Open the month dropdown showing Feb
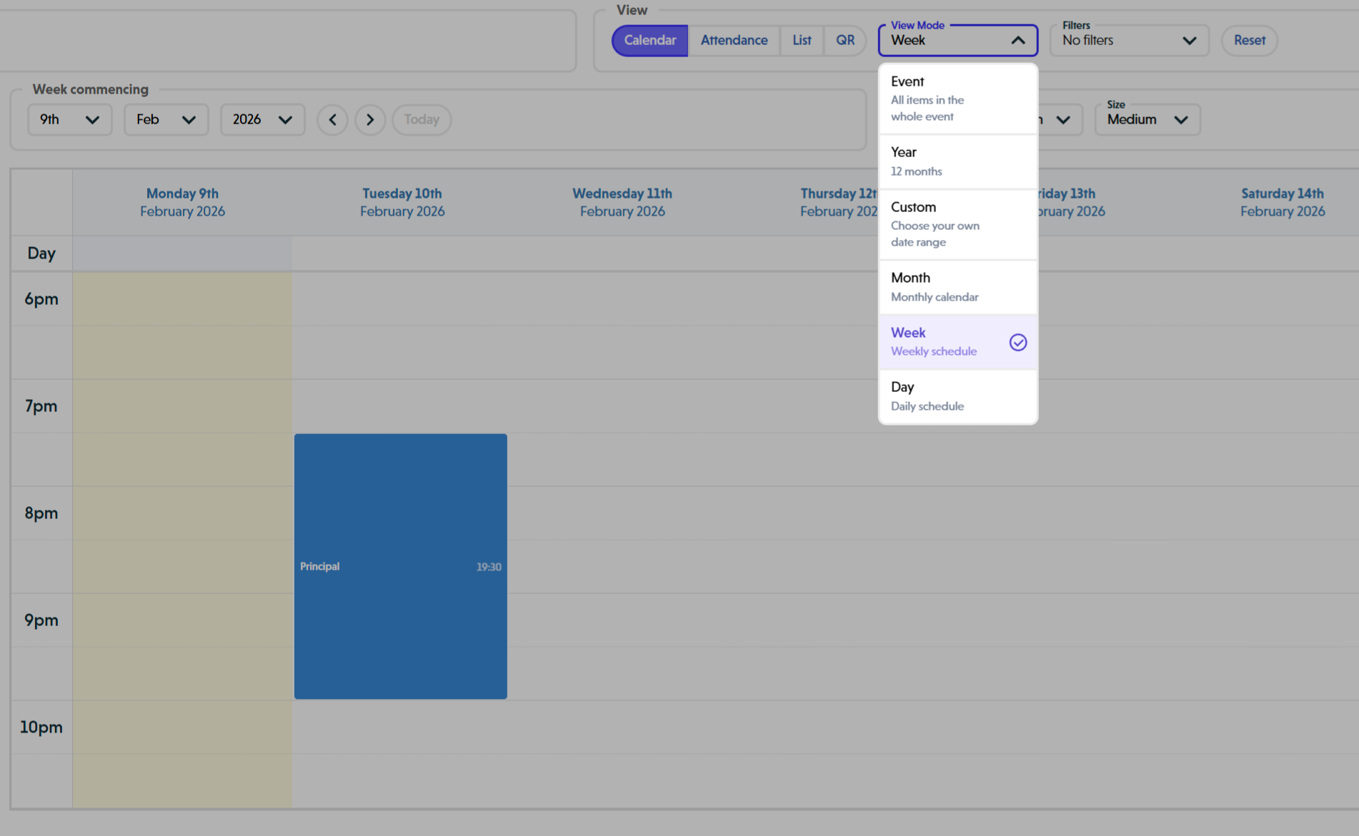 click(166, 119)
